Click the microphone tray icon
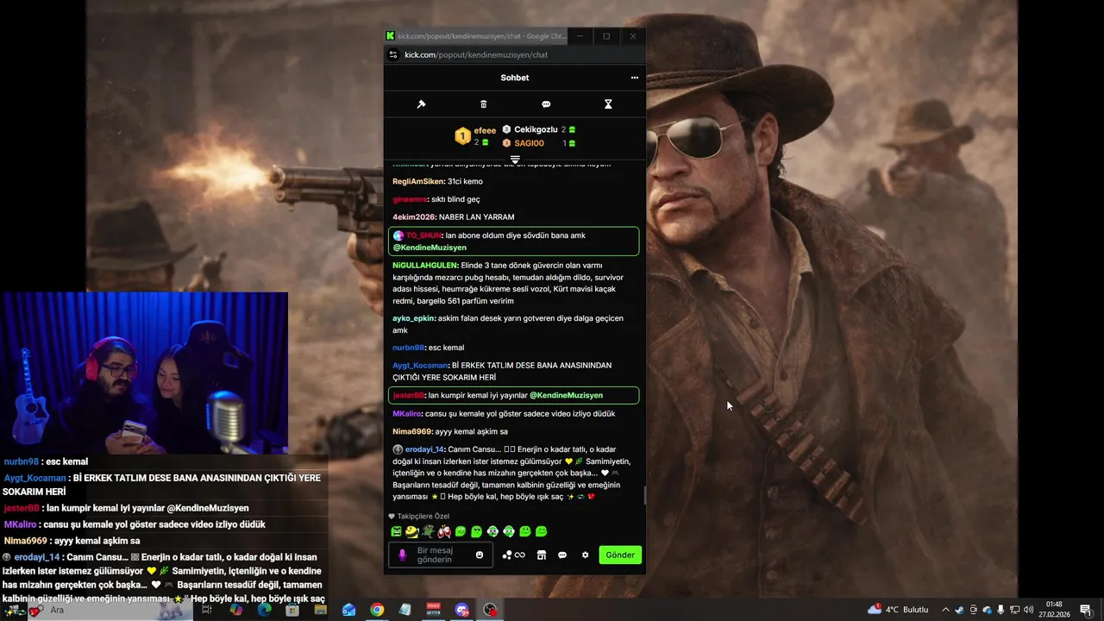 coord(1000,610)
